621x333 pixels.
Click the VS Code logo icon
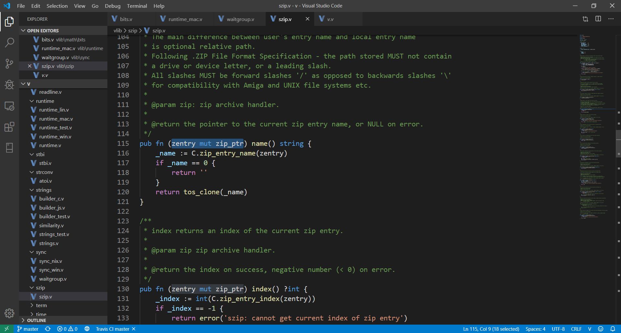point(7,6)
